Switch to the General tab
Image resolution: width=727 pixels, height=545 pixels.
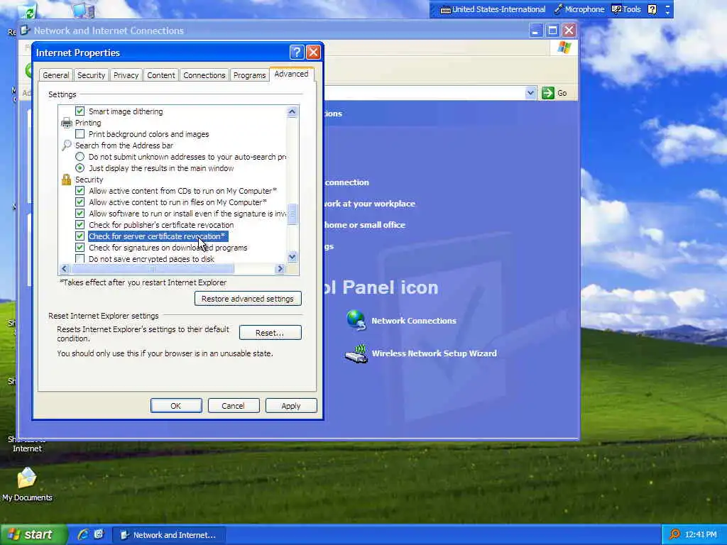click(x=55, y=75)
